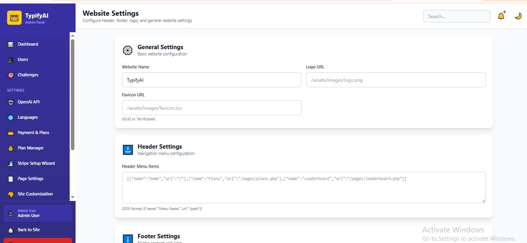Launch the Stripe Setup Wizard
527x243 pixels.
(x=36, y=164)
